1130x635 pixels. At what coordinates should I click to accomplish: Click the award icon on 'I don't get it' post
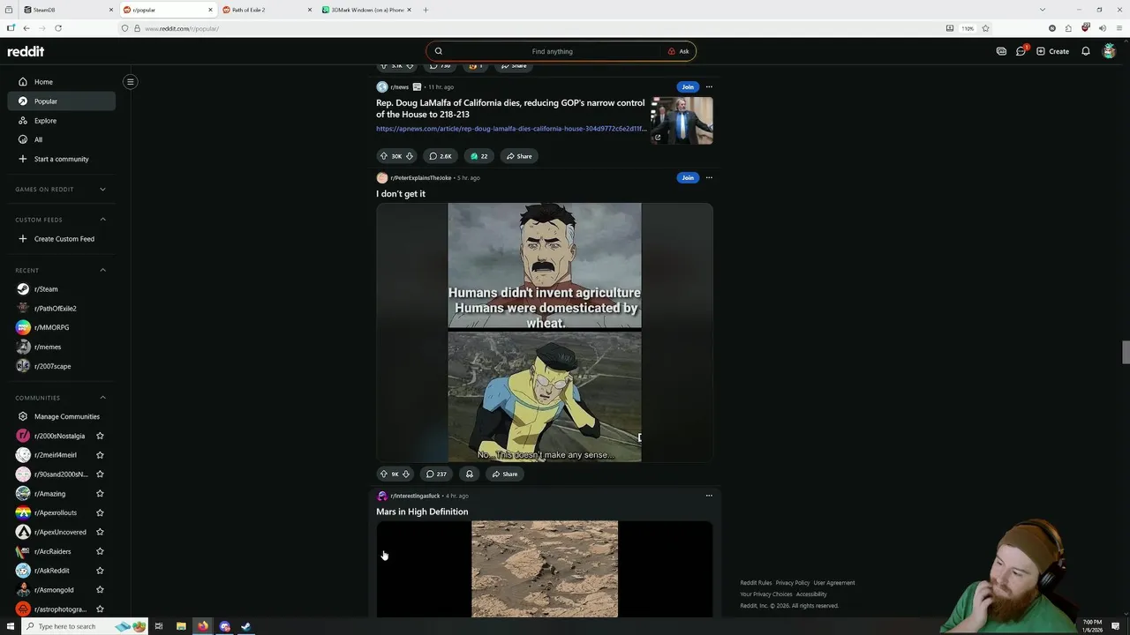tap(469, 474)
